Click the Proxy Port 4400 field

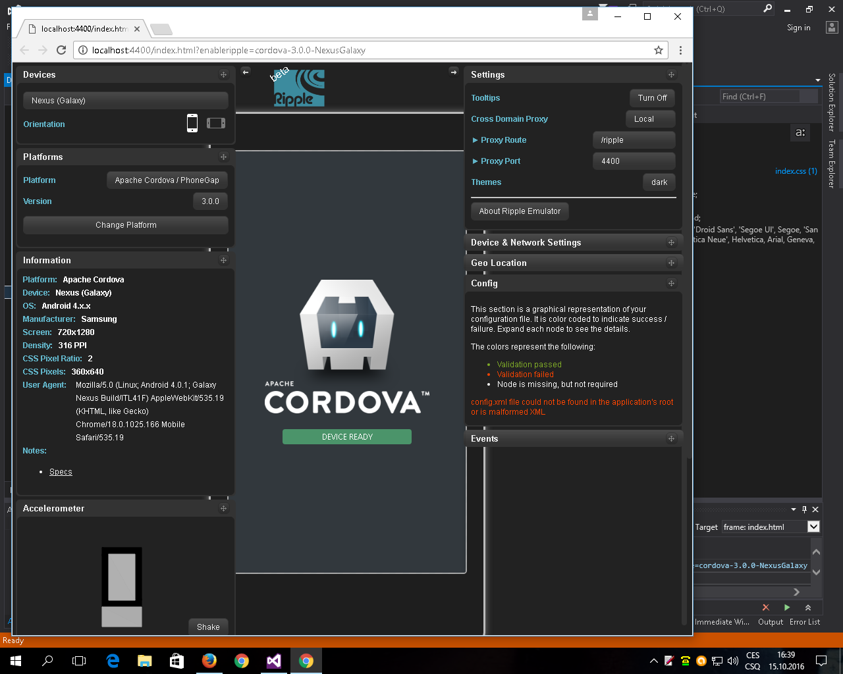click(634, 161)
